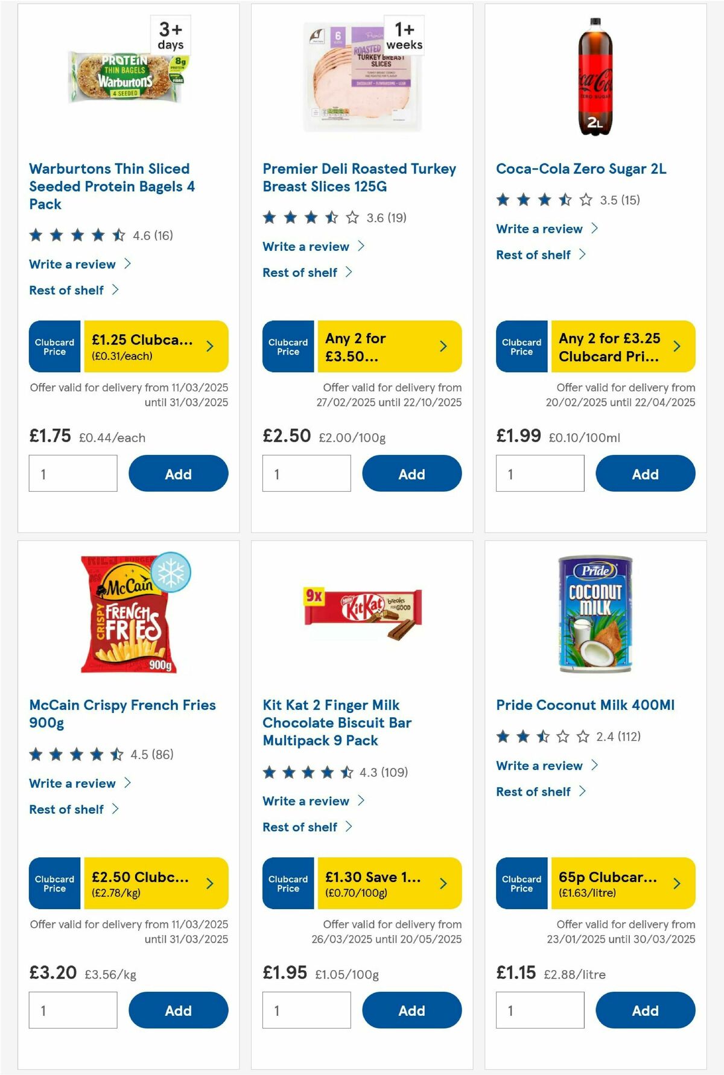Viewport: 724px width, 1075px height.
Task: Click the quantity field for McCain French Fries
Action: [x=72, y=1009]
